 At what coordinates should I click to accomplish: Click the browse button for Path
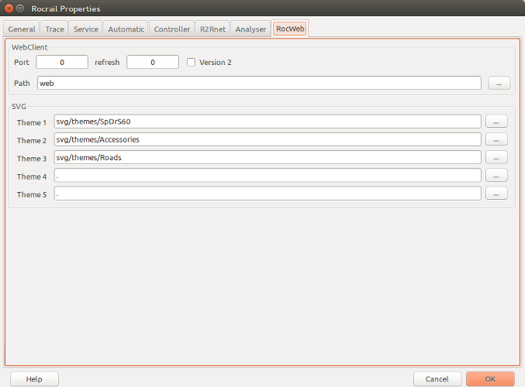tap(499, 83)
